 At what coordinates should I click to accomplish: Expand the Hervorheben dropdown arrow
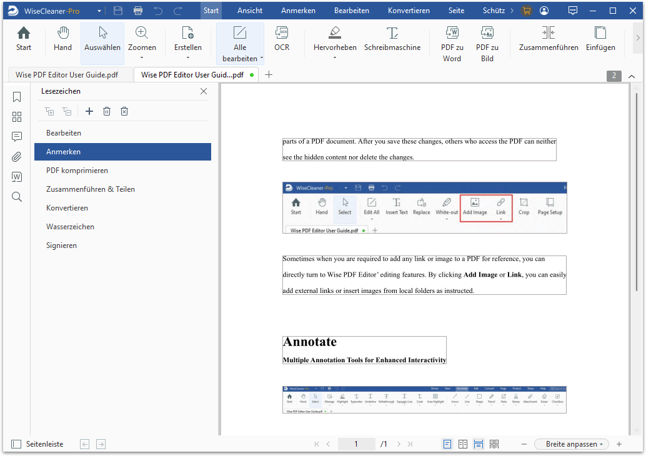click(335, 57)
